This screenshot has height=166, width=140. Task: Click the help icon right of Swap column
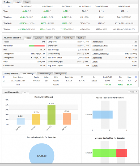tap(136, 77)
